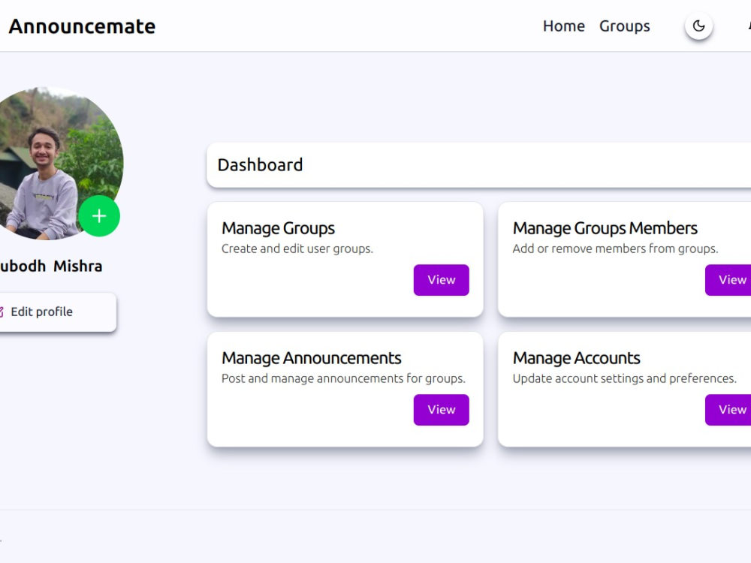Click View in Manage Announcements card
Screen dimensions: 751x563
tap(441, 410)
